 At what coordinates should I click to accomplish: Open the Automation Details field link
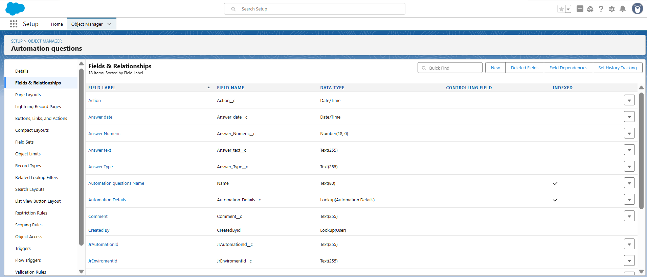[x=107, y=200]
